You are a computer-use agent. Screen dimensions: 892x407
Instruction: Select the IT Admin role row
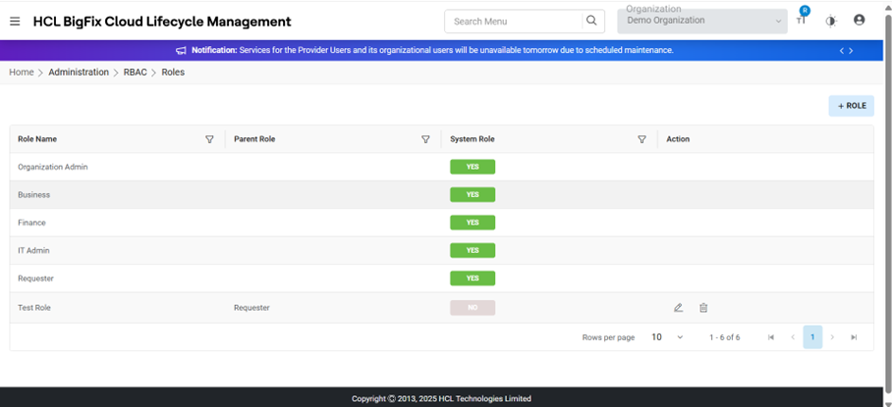pos(441,250)
